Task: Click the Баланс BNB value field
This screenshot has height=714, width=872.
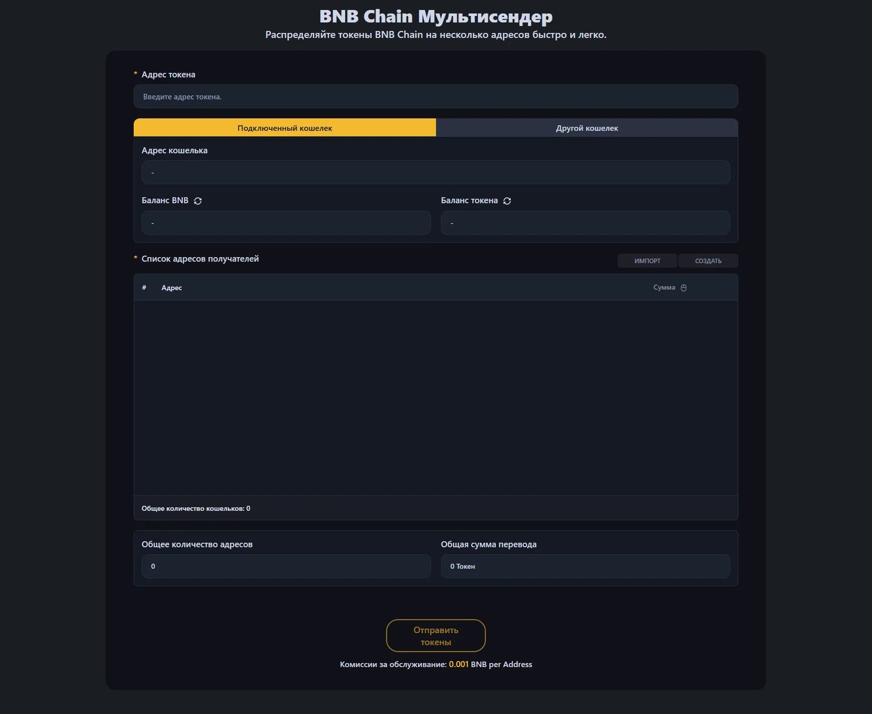Action: (286, 223)
